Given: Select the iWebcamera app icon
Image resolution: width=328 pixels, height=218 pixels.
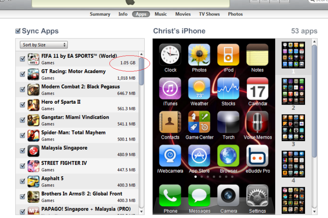Looking at the screenshot, I should tap(170, 156).
